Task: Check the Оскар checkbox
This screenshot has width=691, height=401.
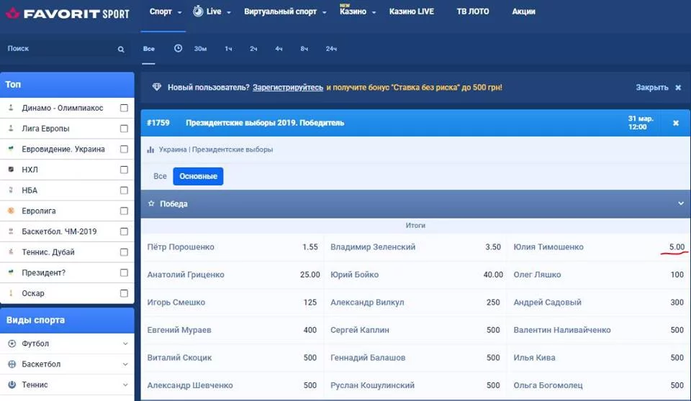Action: click(124, 293)
